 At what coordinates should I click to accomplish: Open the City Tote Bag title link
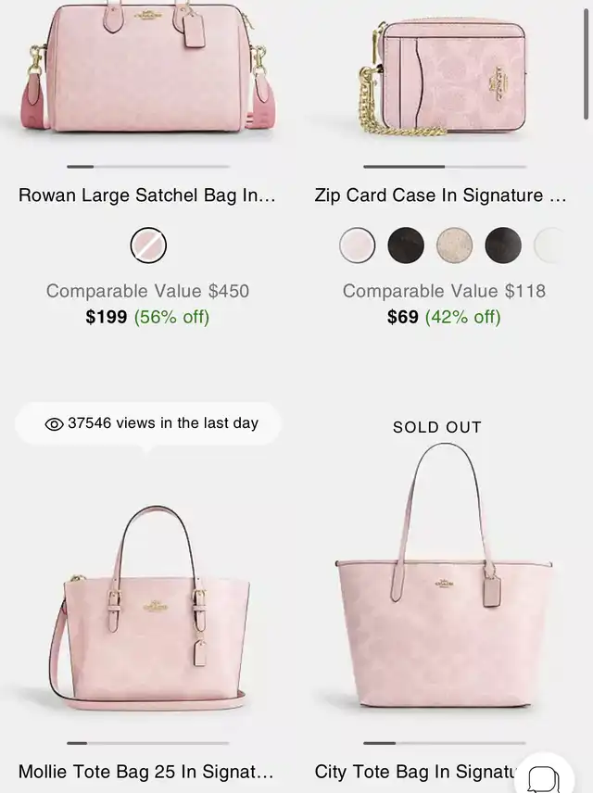click(x=416, y=772)
